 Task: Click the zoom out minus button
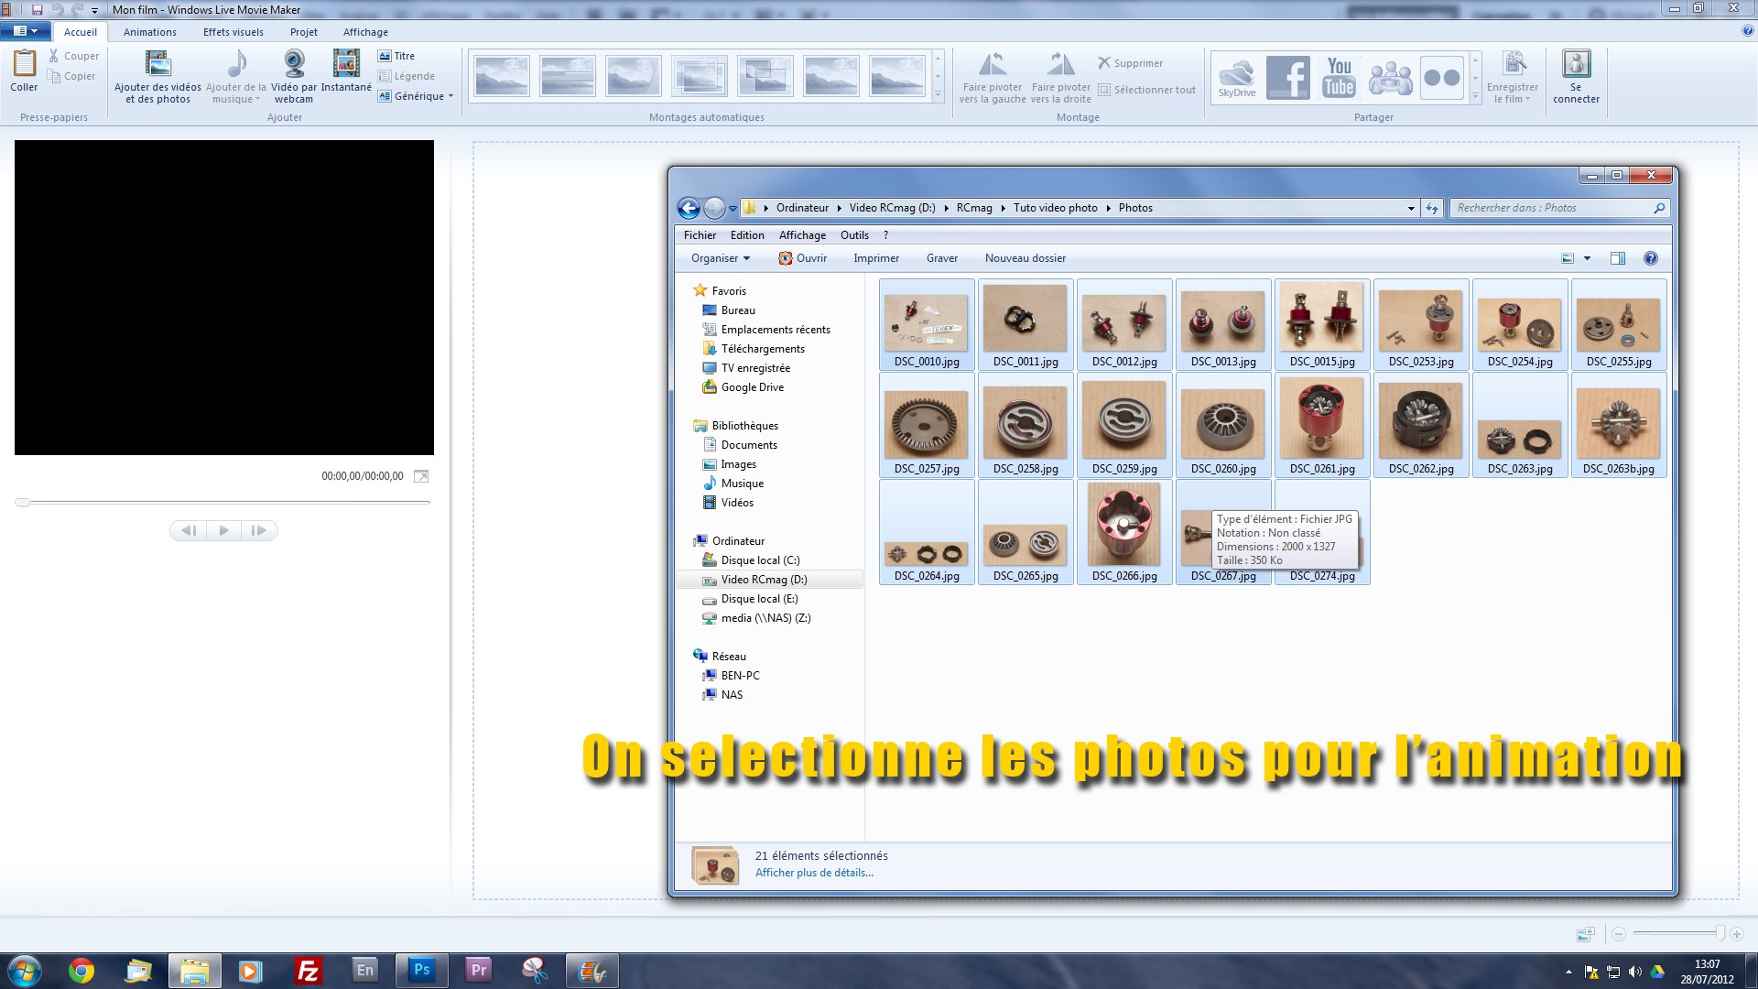click(1619, 933)
